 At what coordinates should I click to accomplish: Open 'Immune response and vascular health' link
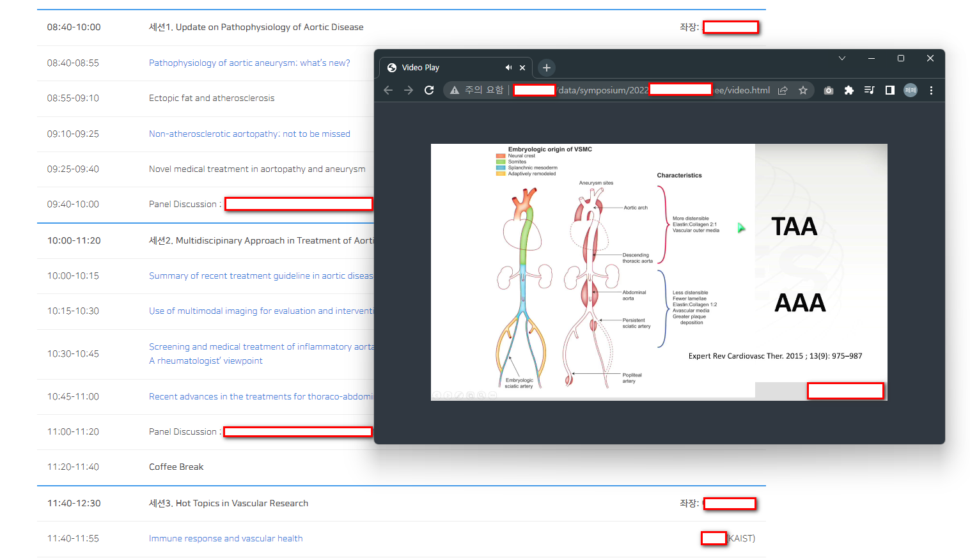(226, 538)
